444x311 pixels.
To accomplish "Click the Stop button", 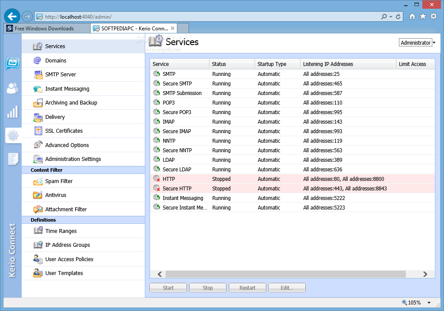I will [x=208, y=288].
